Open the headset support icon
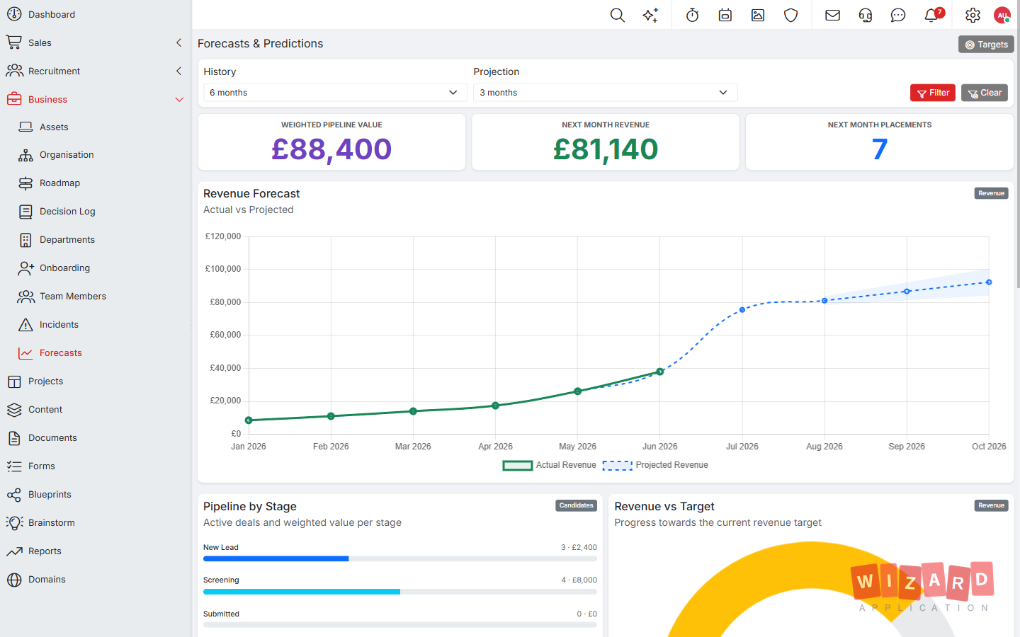Screen dimensions: 1020x637 [x=866, y=15]
